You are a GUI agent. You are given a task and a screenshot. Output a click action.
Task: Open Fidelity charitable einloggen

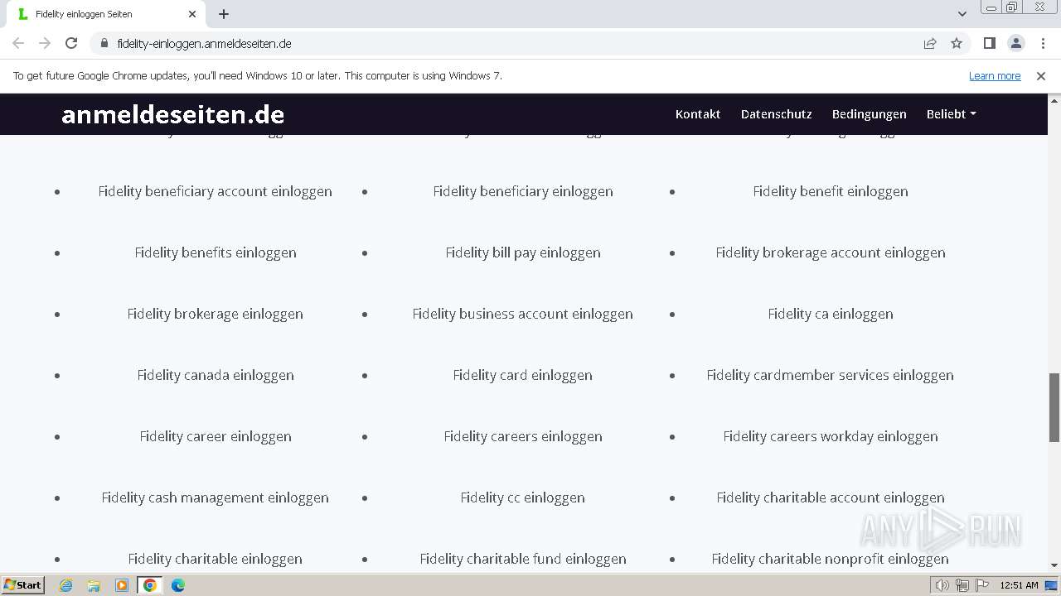click(x=216, y=559)
